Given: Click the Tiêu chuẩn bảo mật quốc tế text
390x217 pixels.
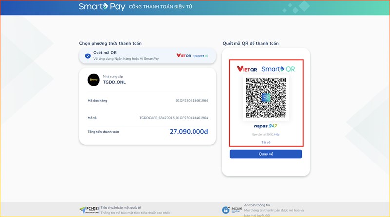Looking at the screenshot, I should click(120, 208).
